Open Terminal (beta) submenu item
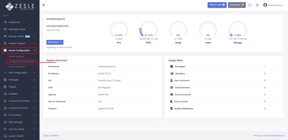The image size is (288, 140). (x=17, y=67)
